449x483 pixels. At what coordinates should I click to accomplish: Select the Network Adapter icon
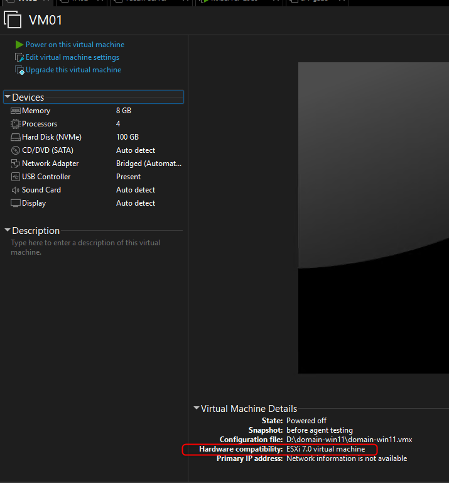pyautogui.click(x=15, y=164)
